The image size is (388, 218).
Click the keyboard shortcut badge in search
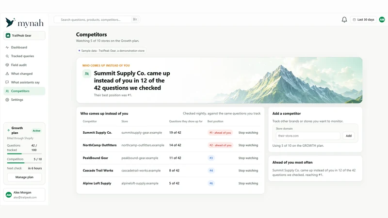(x=135, y=19)
